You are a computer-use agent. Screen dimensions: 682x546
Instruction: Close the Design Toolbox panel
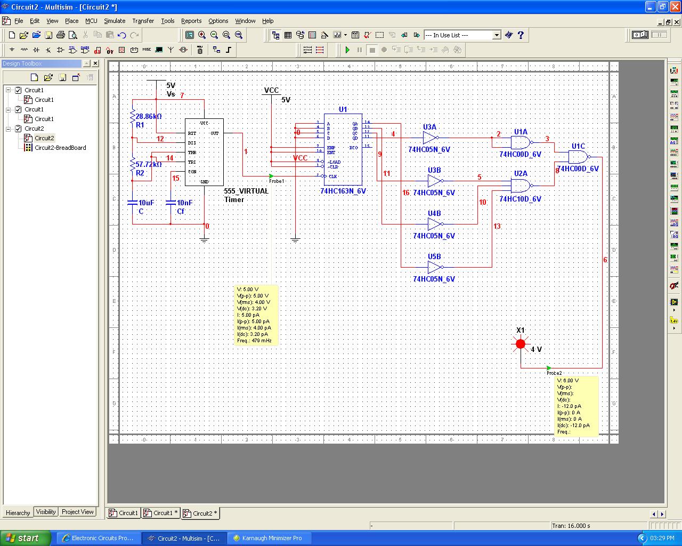pos(95,63)
